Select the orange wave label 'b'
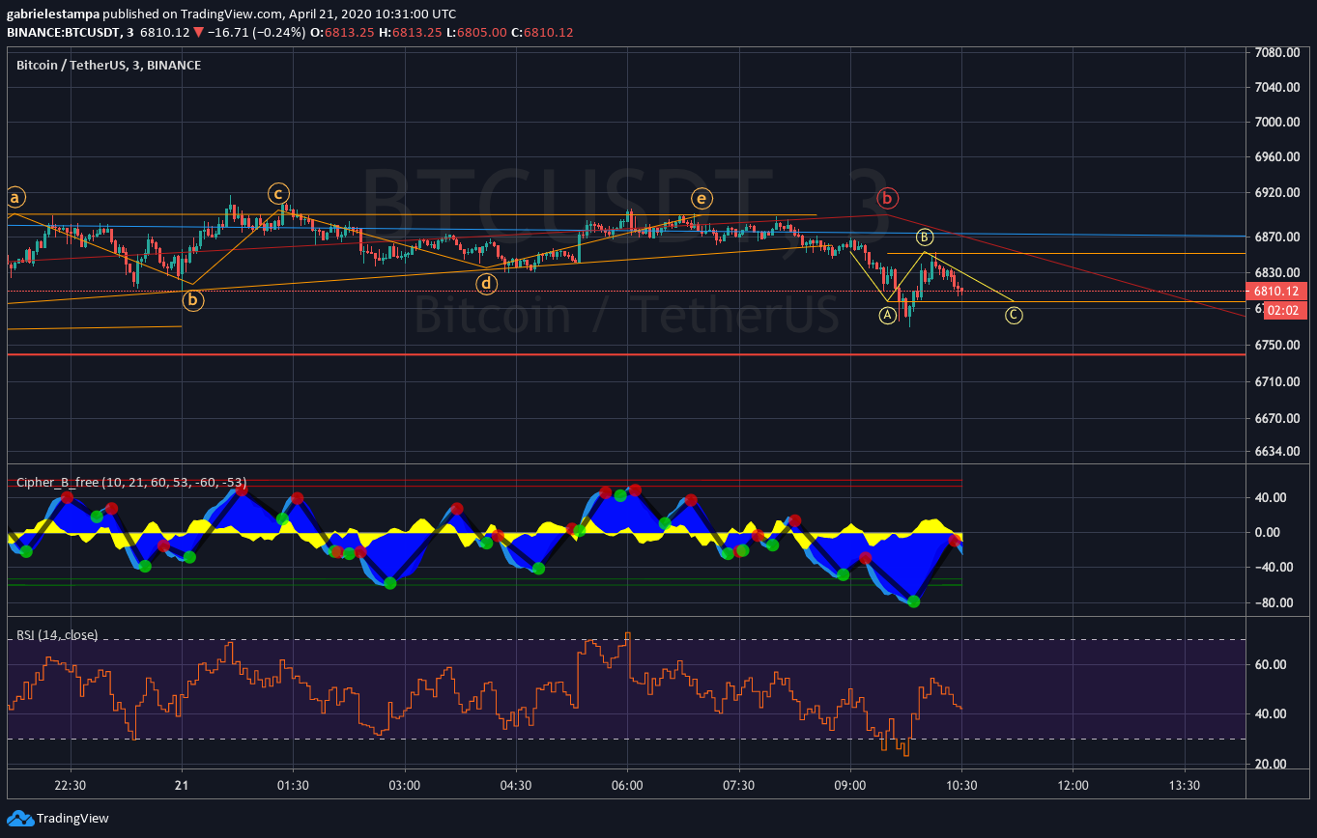The width and height of the screenshot is (1317, 838). [193, 300]
